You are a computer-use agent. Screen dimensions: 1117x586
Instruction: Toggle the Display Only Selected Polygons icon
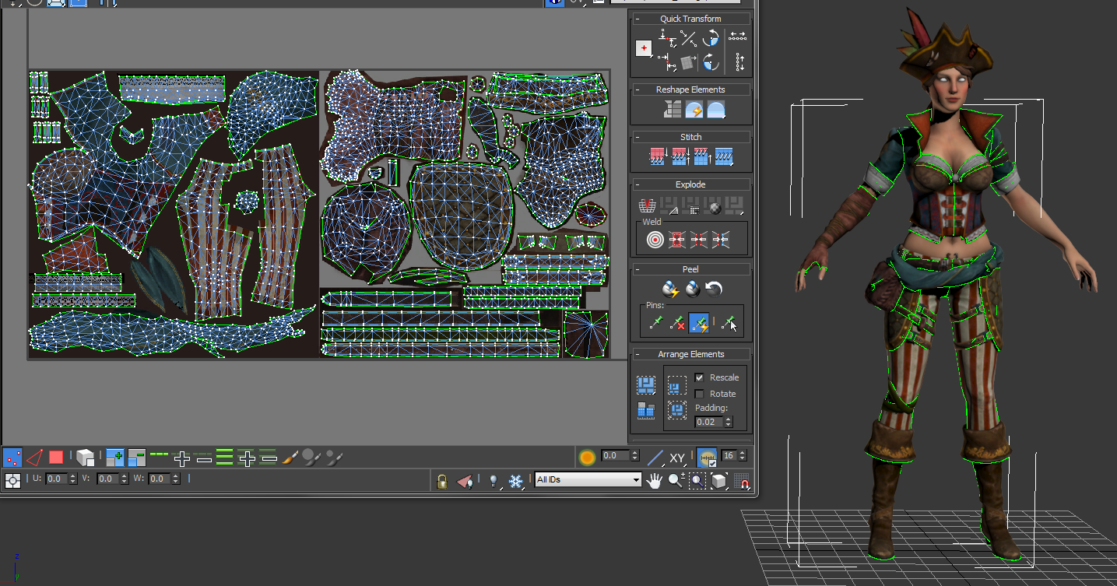pos(464,482)
